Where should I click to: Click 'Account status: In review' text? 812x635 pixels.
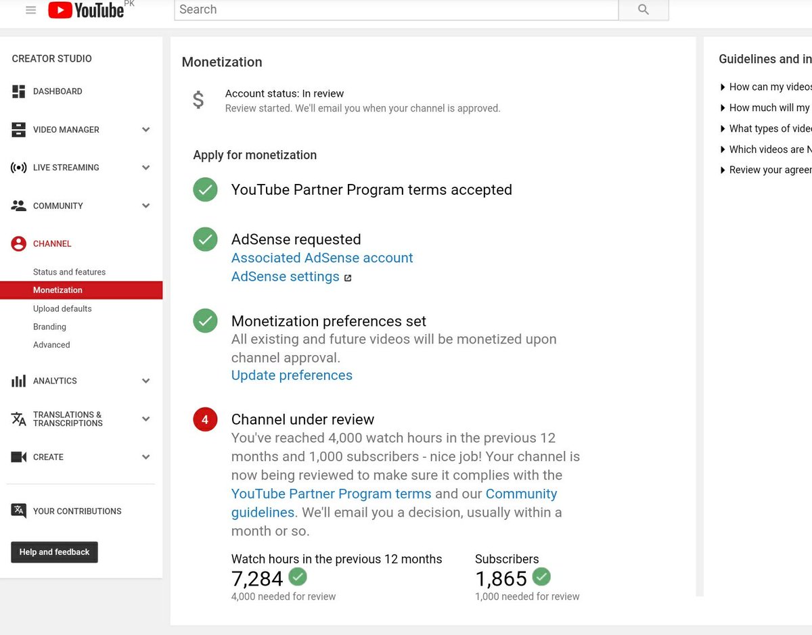pyautogui.click(x=284, y=94)
